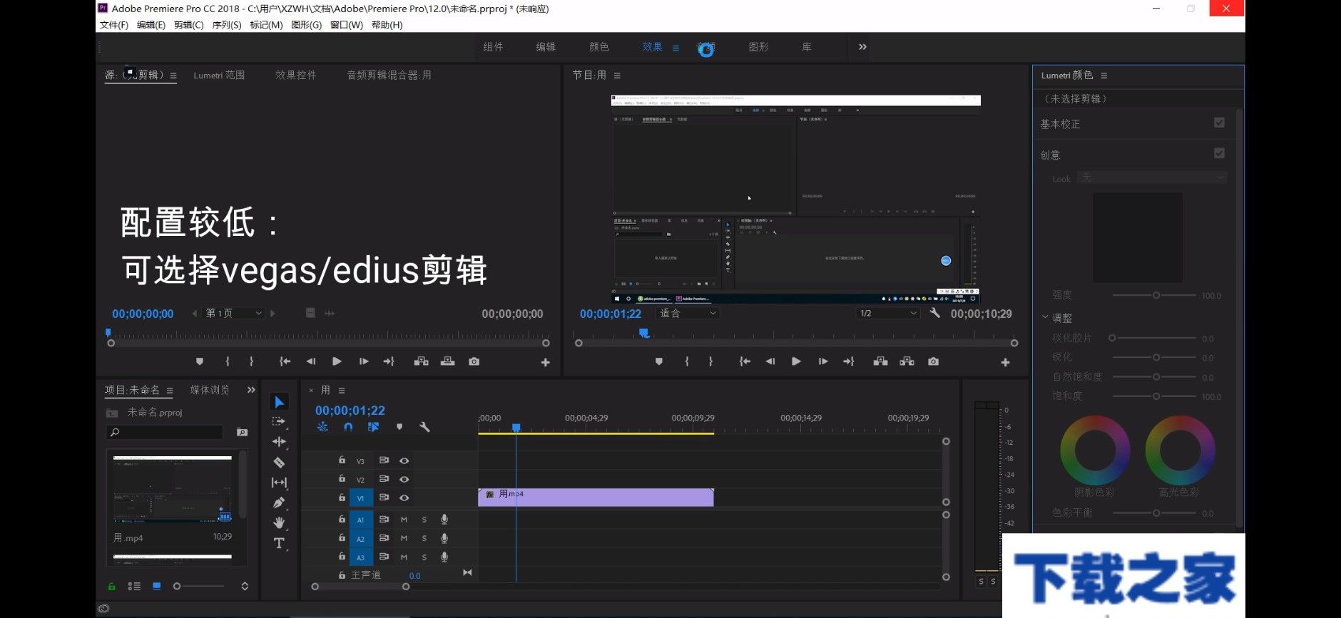Image resolution: width=1341 pixels, height=618 pixels.
Task: Click Export Frame camera in Program monitor
Action: coord(933,361)
